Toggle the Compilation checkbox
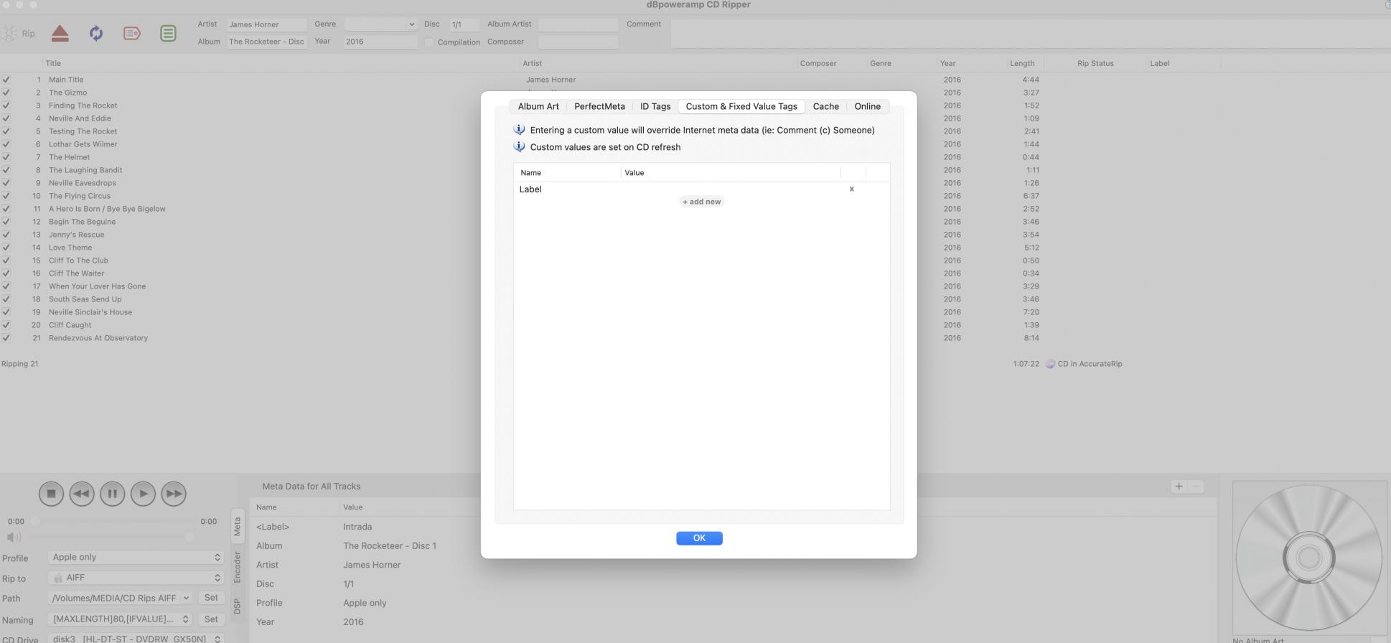Viewport: 1391px width, 643px height. [429, 42]
